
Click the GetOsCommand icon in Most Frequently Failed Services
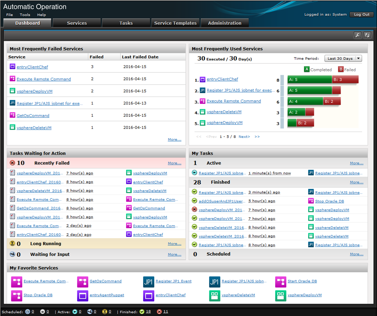pos(12,115)
